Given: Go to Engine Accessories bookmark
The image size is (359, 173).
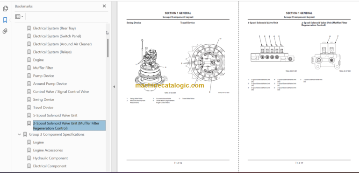Looking at the screenshot, I should pyautogui.click(x=48, y=150).
